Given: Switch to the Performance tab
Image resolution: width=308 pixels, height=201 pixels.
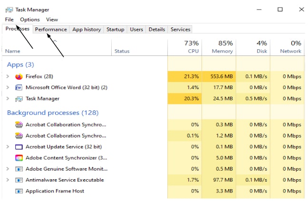Looking at the screenshot, I should [x=51, y=29].
